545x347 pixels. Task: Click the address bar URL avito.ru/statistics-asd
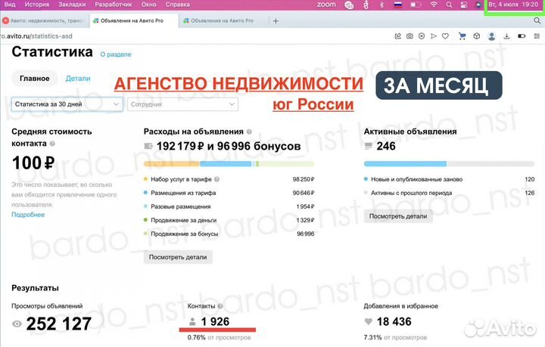36,36
